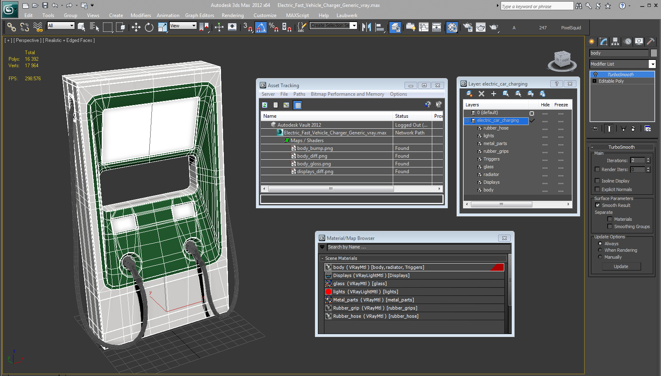Open Material/Map Browser options arrow
The height and width of the screenshot is (376, 661).
pos(322,247)
